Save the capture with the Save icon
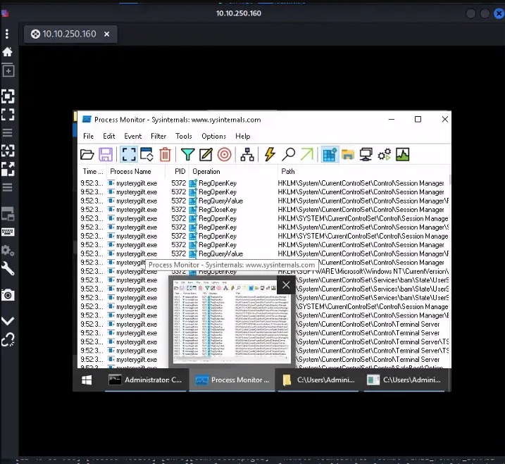This screenshot has height=464, width=505. point(106,155)
